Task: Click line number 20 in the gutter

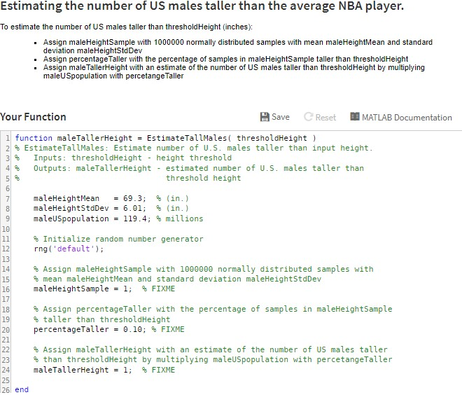Action: [x=6, y=330]
